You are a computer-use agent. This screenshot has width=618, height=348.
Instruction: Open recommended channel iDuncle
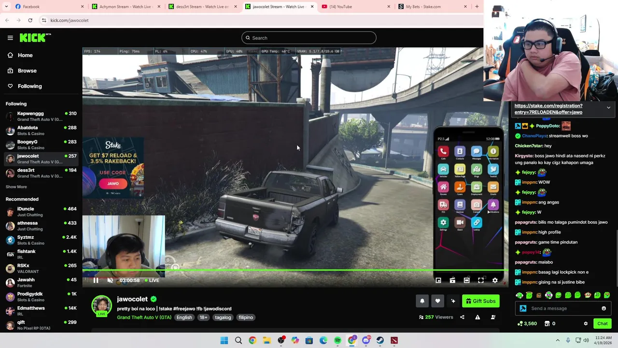41,212
